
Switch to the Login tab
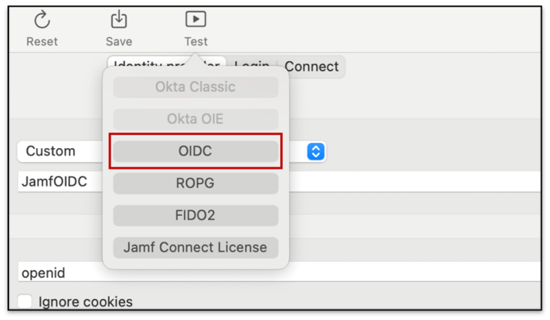(252, 66)
